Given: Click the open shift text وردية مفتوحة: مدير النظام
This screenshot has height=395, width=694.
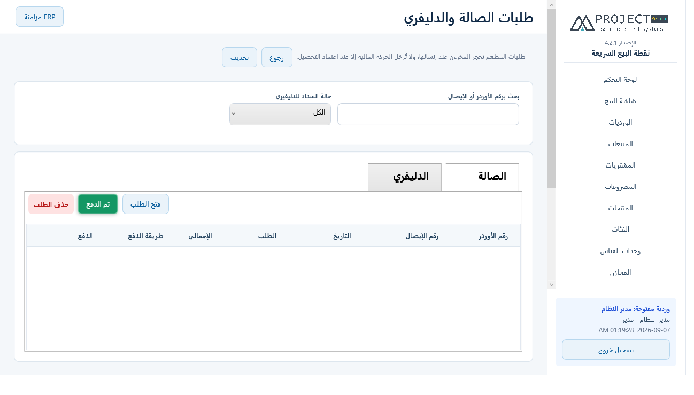Looking at the screenshot, I should pyautogui.click(x=635, y=309).
